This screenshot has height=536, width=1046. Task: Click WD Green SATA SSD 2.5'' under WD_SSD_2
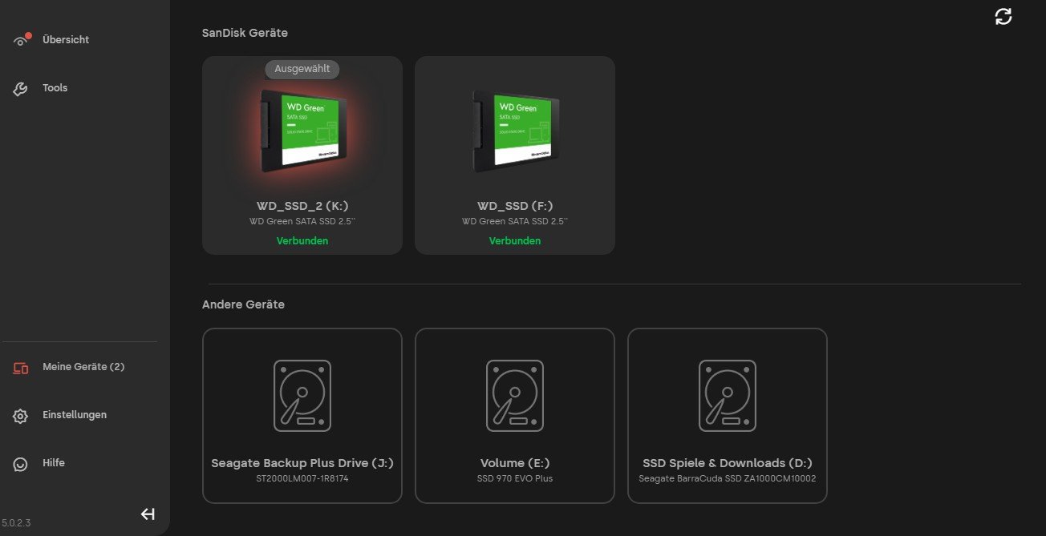coord(302,221)
